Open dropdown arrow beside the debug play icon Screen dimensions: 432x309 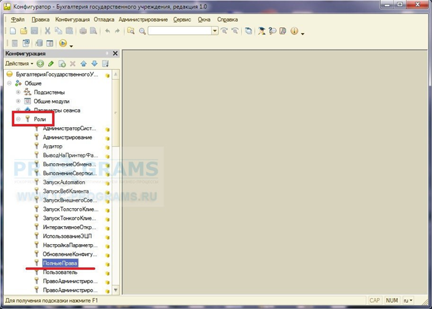click(71, 46)
